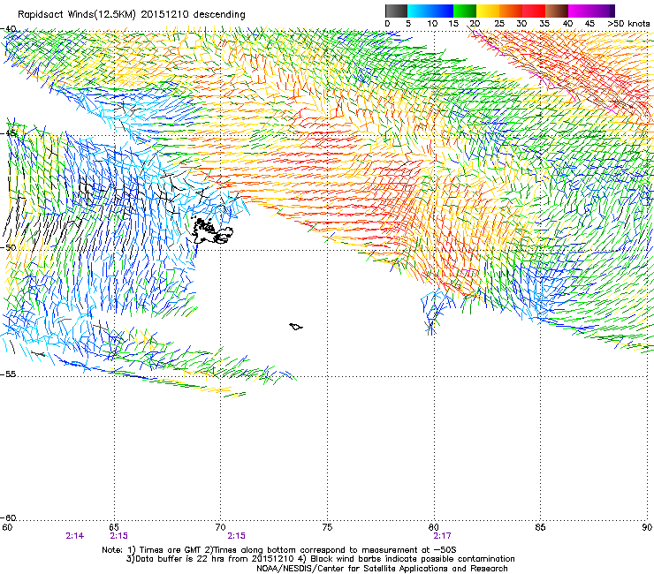This screenshot has height=574, width=654.
Task: Click the brown 35-40 knots legend swatch
Action: pyautogui.click(x=557, y=11)
